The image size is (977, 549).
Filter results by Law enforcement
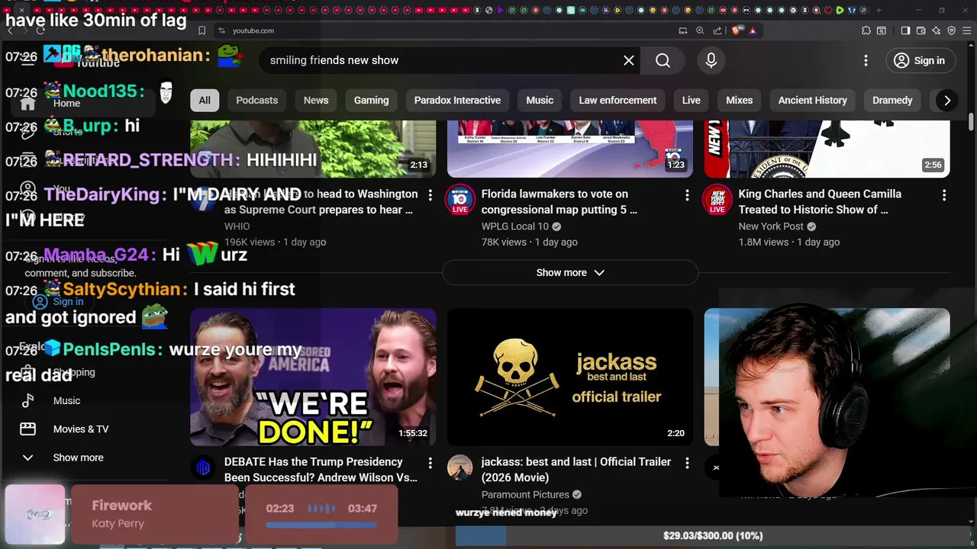pos(617,100)
